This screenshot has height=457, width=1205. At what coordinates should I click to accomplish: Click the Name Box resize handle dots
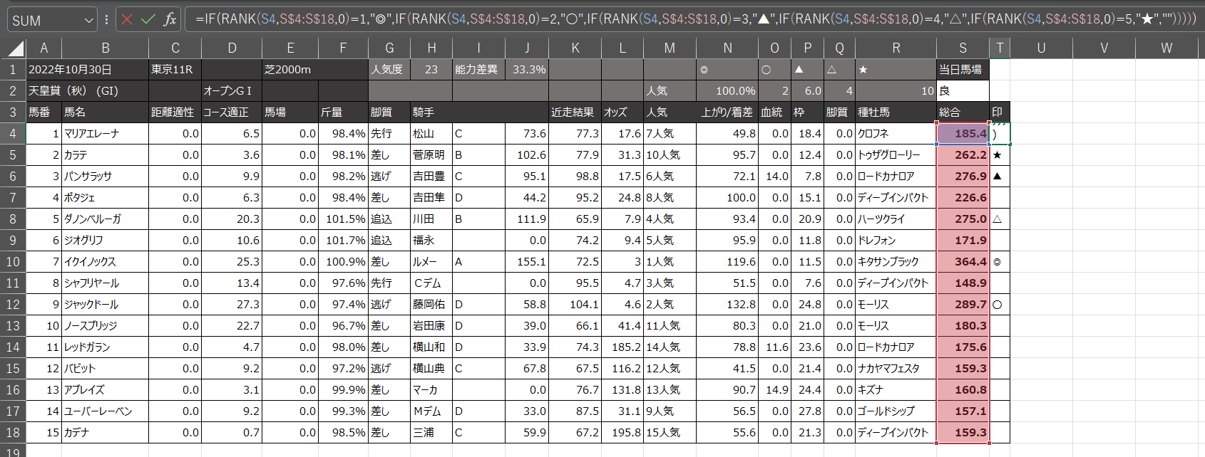[106, 20]
